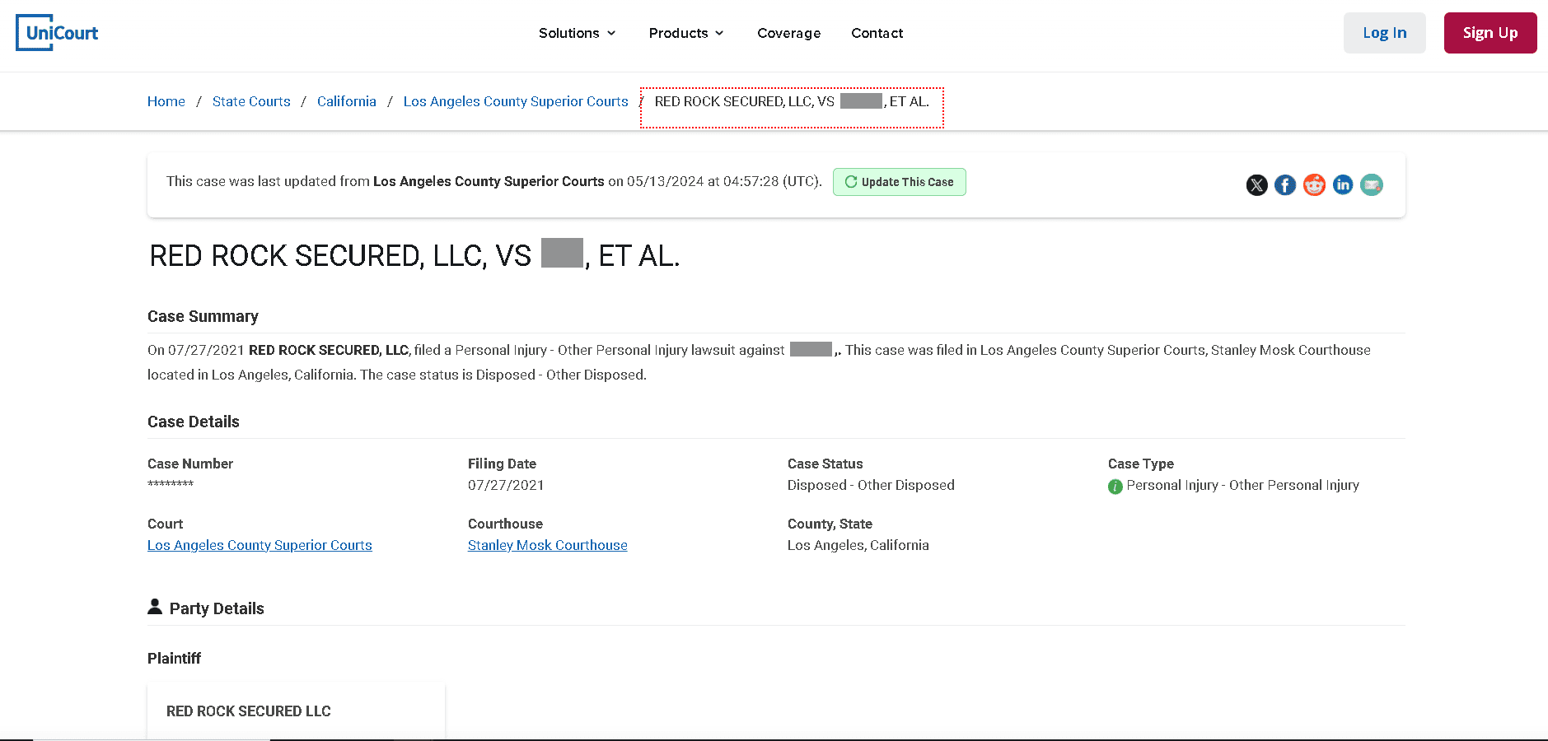Click the filing date 07/27/2021 value

tap(506, 485)
